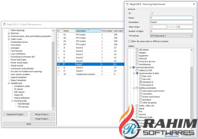198x139 pixels.
Task: Select the FP1 Loop1 row
Action: [90, 35]
